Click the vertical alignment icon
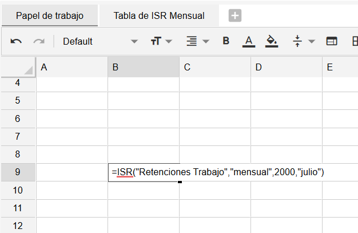 (297, 41)
